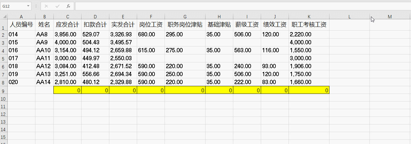Select cell with value 295.00
Screen dimensions: 411x144
point(185,35)
